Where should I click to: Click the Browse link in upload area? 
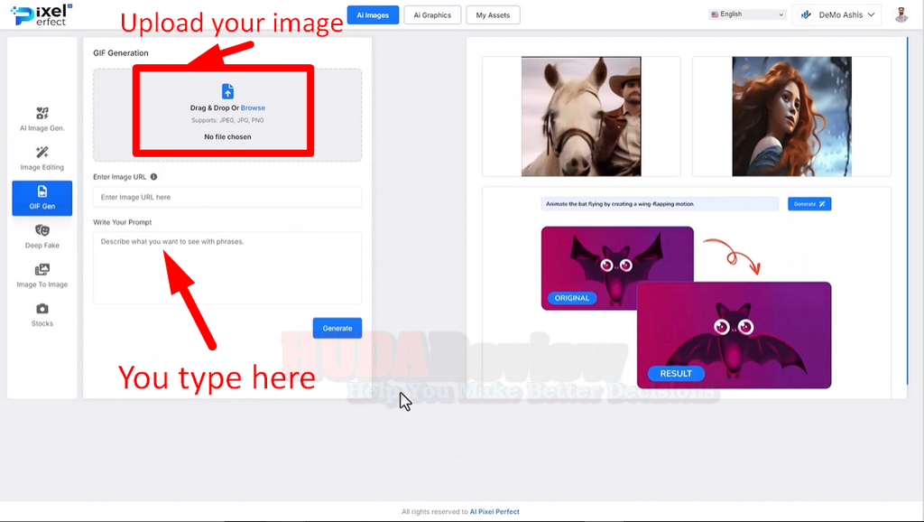(x=253, y=108)
